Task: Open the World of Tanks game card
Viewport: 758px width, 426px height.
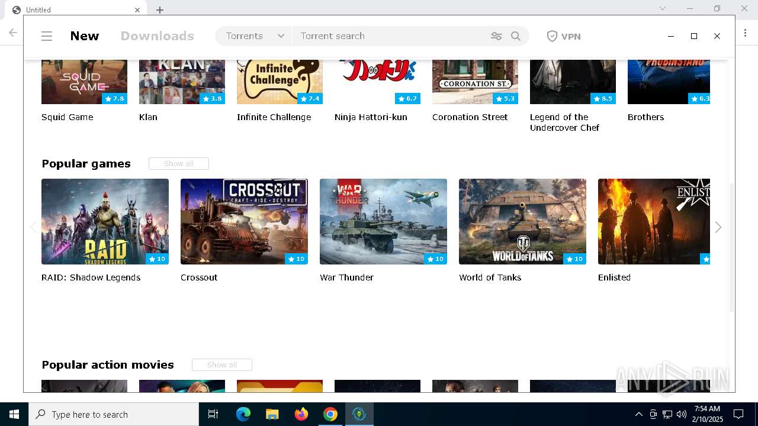Action: click(x=522, y=221)
